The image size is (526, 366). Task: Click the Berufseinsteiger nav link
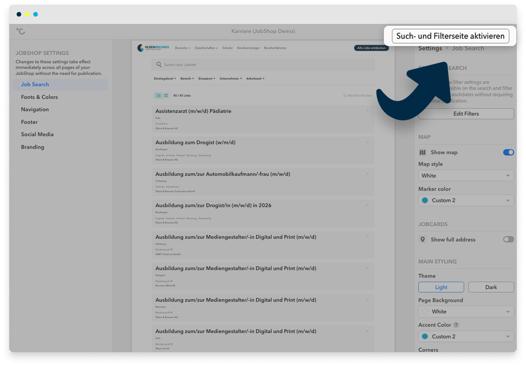[x=248, y=48]
